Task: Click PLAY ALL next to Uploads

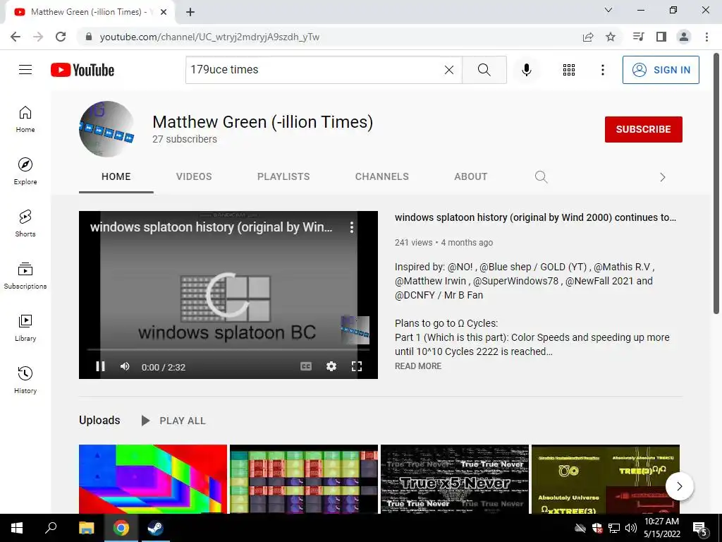Action: click(173, 421)
